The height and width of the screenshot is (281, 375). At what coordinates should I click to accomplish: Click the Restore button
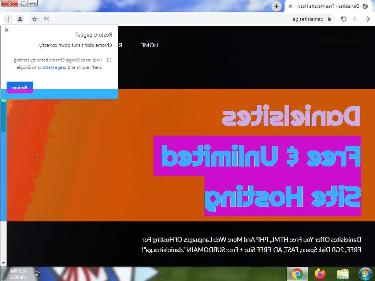[20, 87]
